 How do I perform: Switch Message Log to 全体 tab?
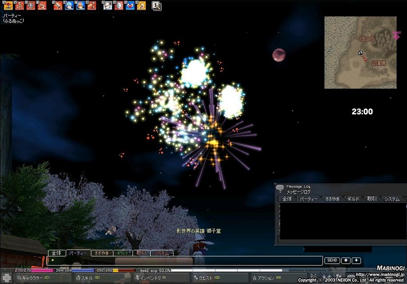[287, 199]
